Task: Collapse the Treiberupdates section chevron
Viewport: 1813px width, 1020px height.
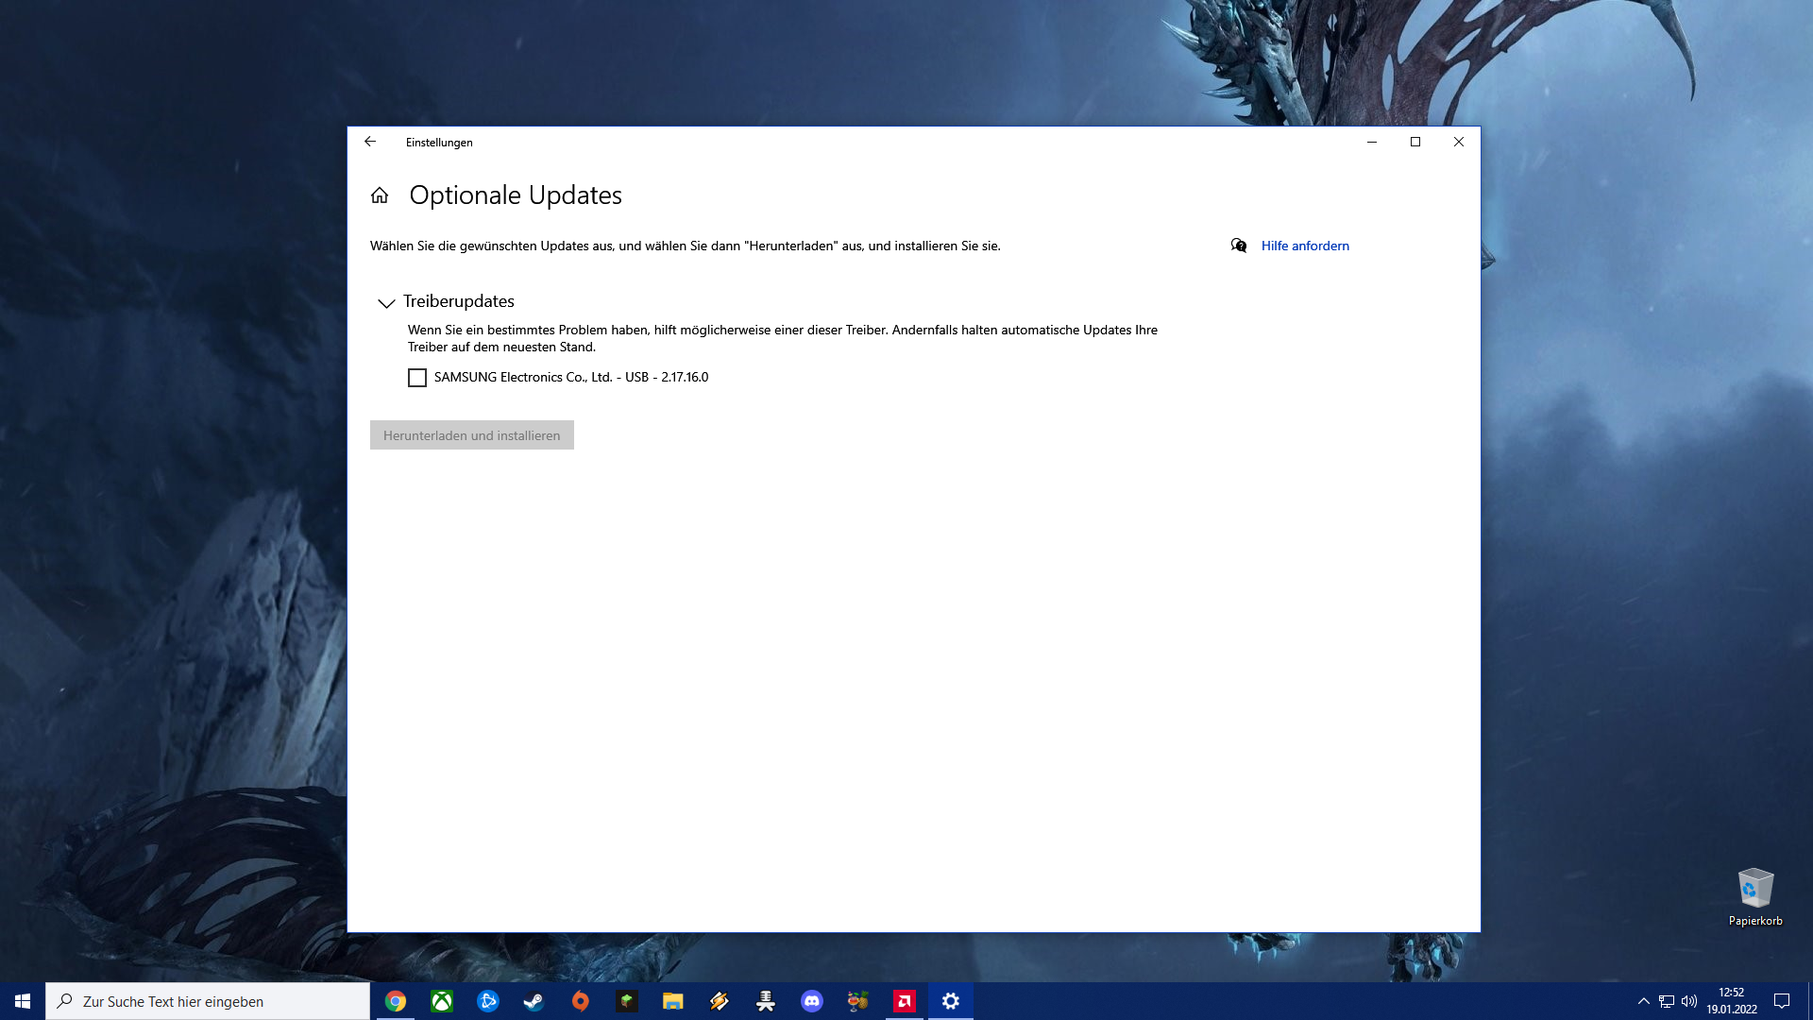Action: coord(386,303)
